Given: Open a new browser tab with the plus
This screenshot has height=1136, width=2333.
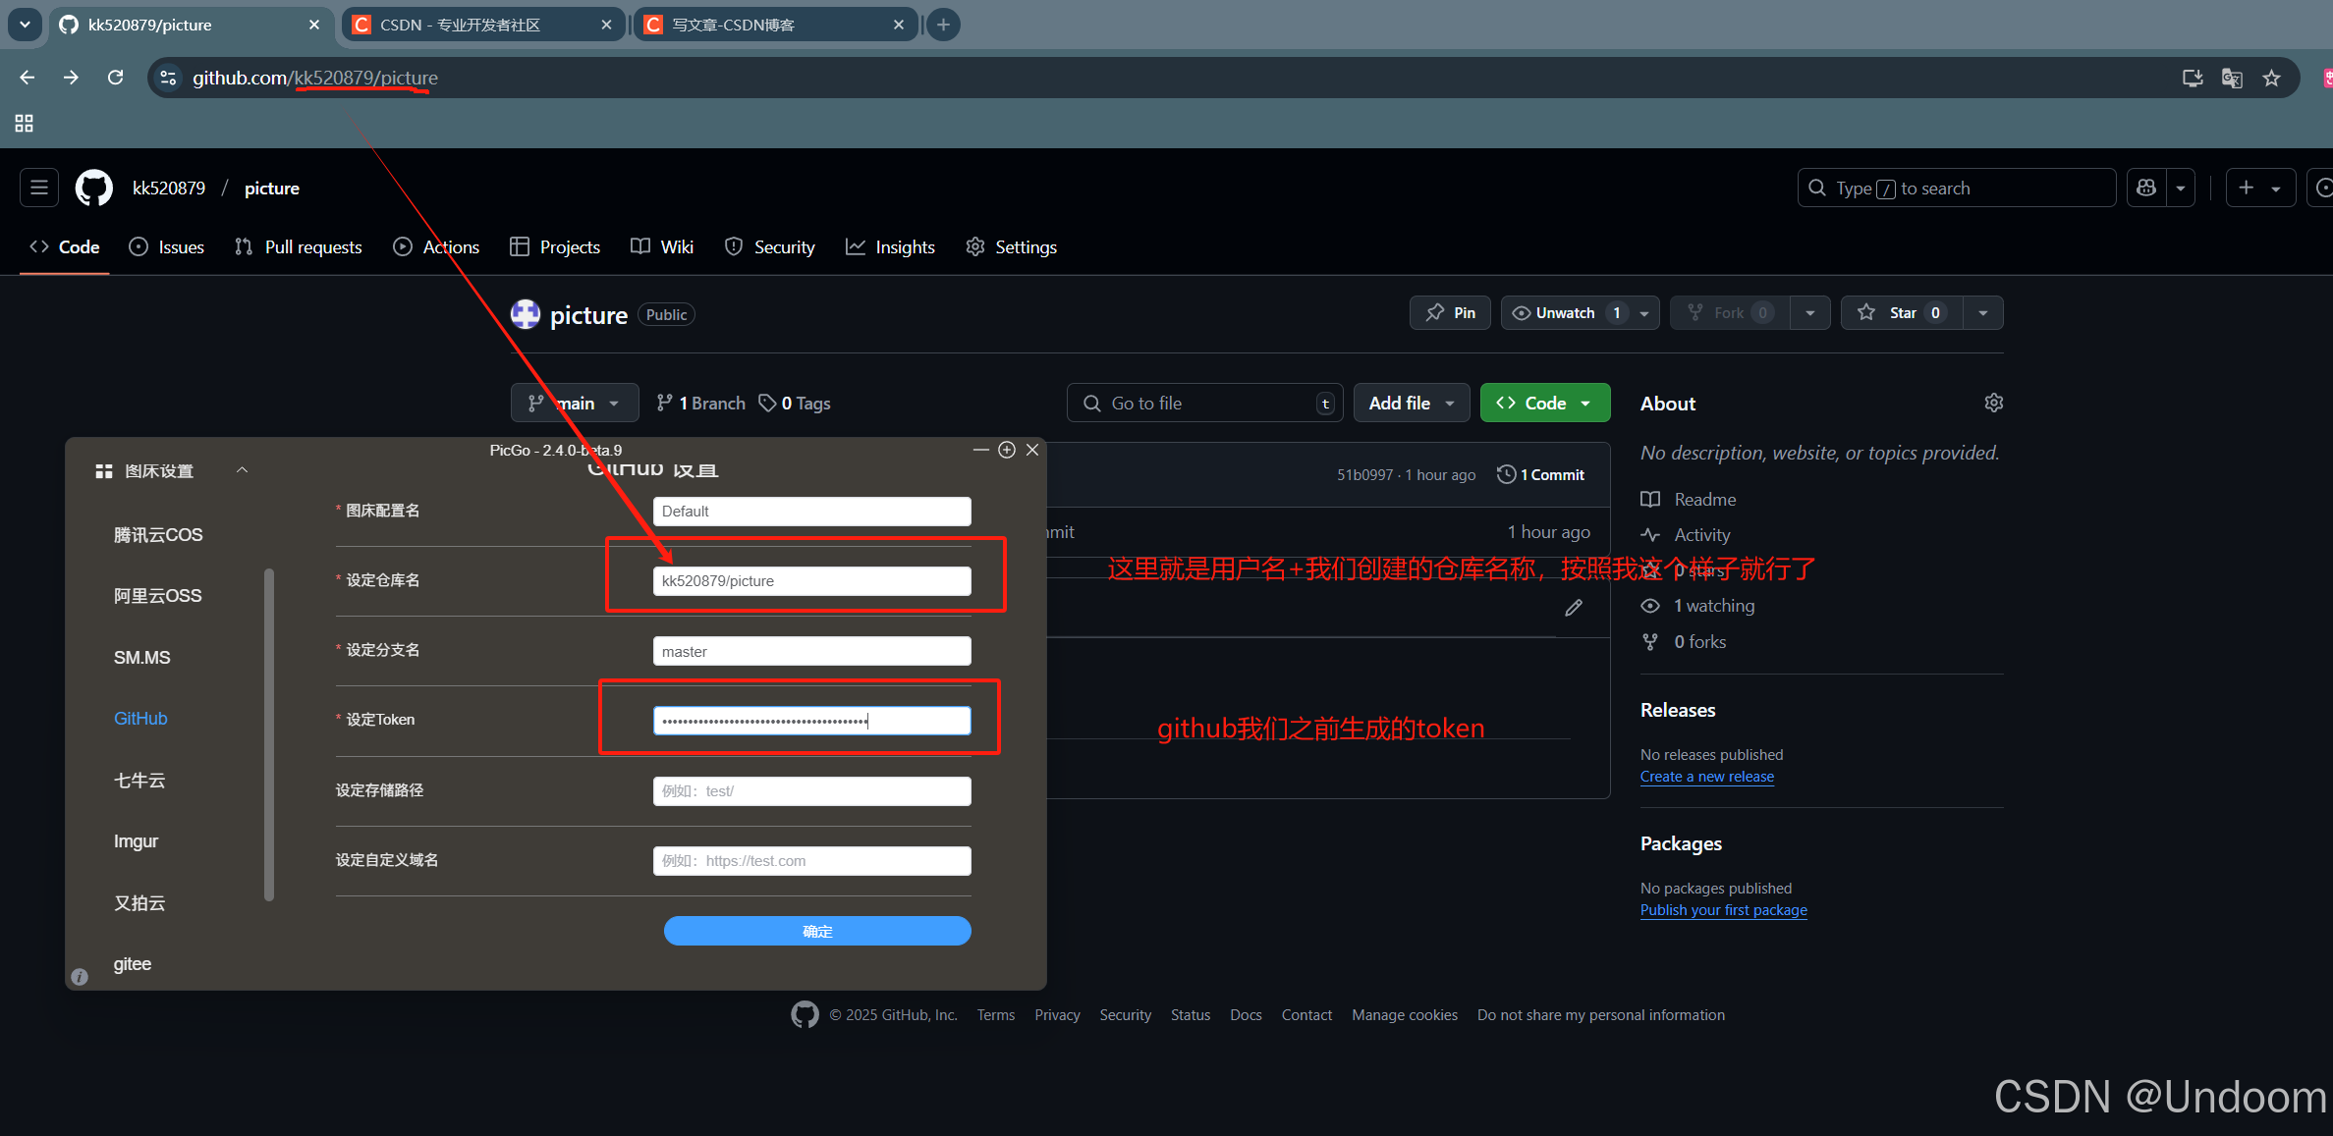Looking at the screenshot, I should pos(943,25).
